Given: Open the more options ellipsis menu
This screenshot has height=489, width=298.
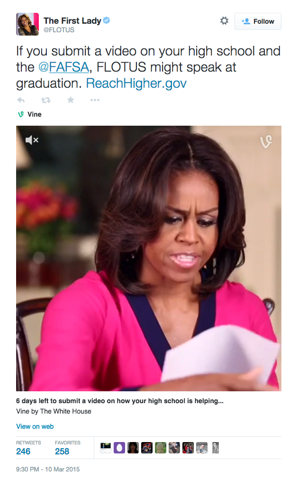Looking at the screenshot, I should tap(95, 100).
